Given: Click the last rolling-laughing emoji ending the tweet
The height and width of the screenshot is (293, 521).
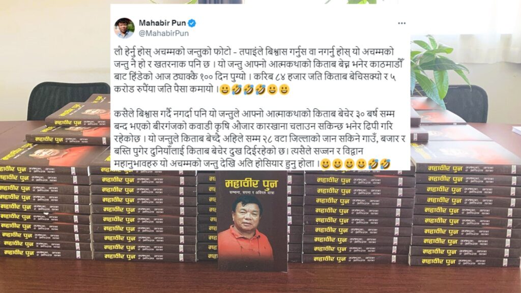Looking at the screenshot, I should pyautogui.click(x=385, y=164).
